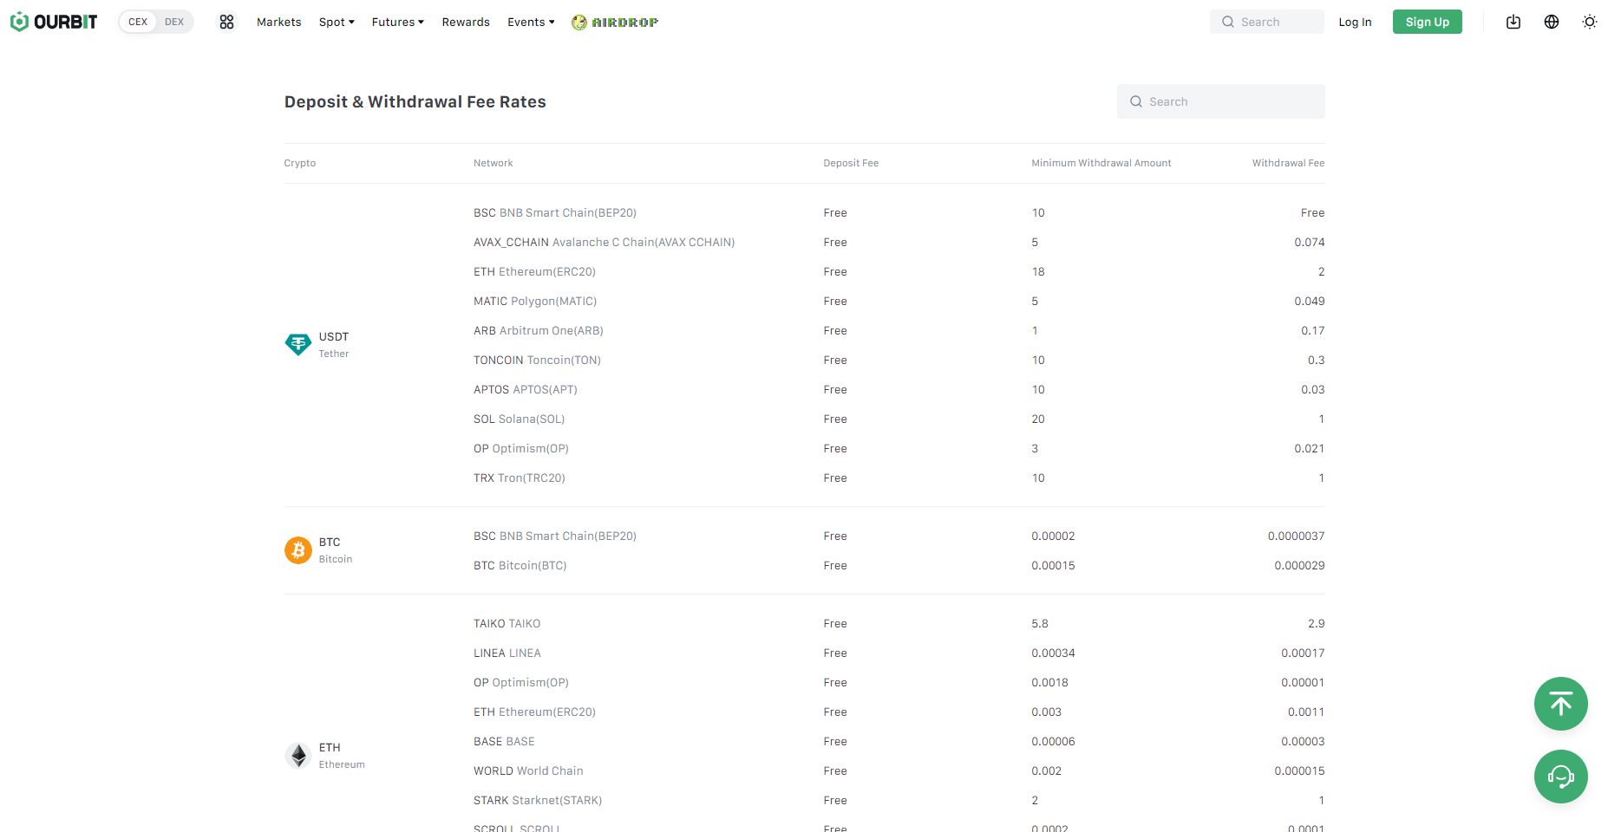Select USDT row TRX Tron(TRC20)
The width and height of the screenshot is (1608, 832).
(x=520, y=478)
